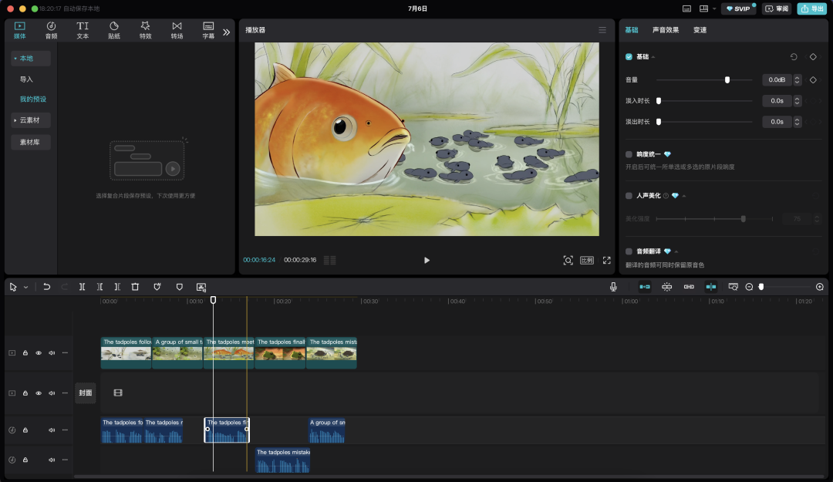
Task: Click the undo arrow in timeline toolbar
Action: tap(47, 287)
